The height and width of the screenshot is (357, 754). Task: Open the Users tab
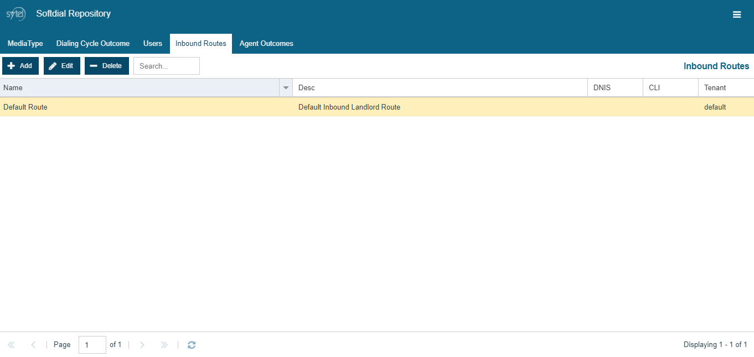point(153,44)
